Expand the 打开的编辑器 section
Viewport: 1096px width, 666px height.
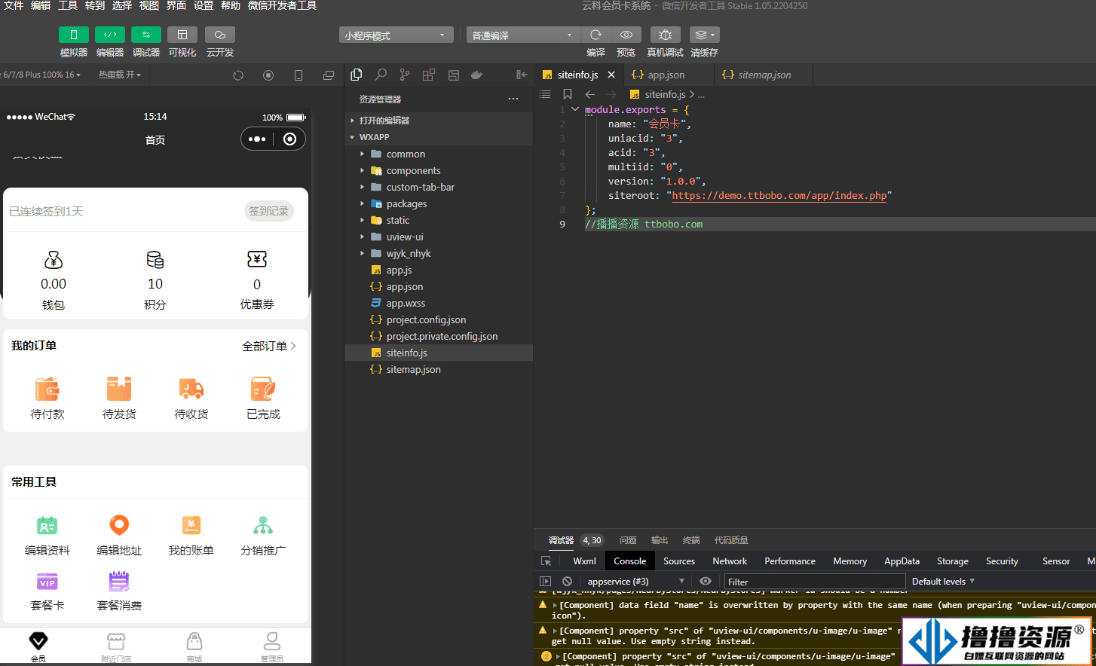[x=439, y=121]
